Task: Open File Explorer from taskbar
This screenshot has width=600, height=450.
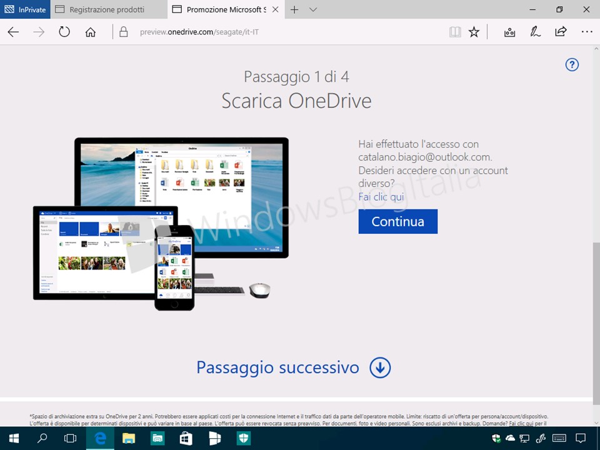Action: pos(129,439)
